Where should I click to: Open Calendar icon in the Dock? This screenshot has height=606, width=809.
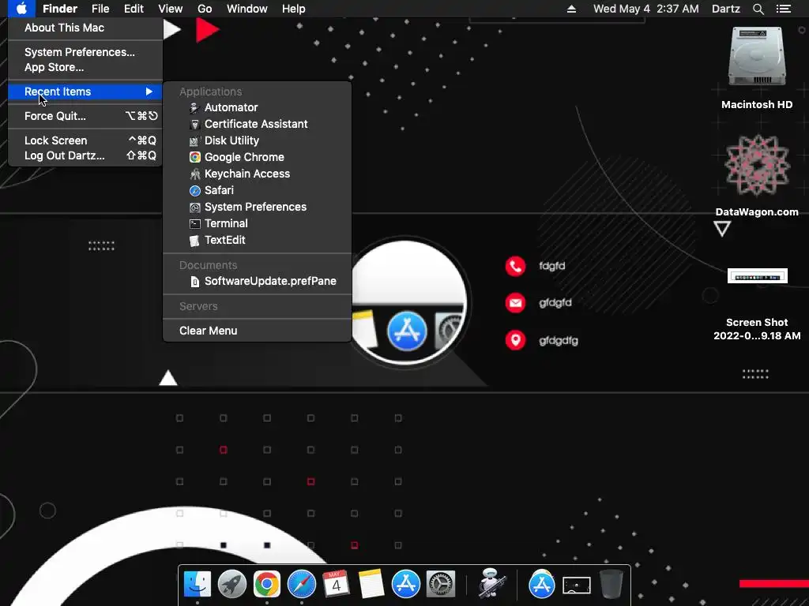pos(336,585)
